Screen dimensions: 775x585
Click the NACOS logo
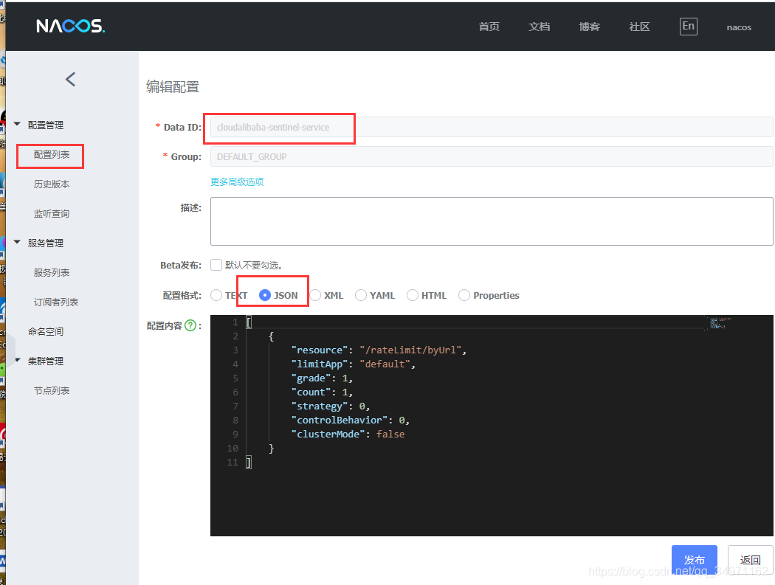tap(70, 26)
